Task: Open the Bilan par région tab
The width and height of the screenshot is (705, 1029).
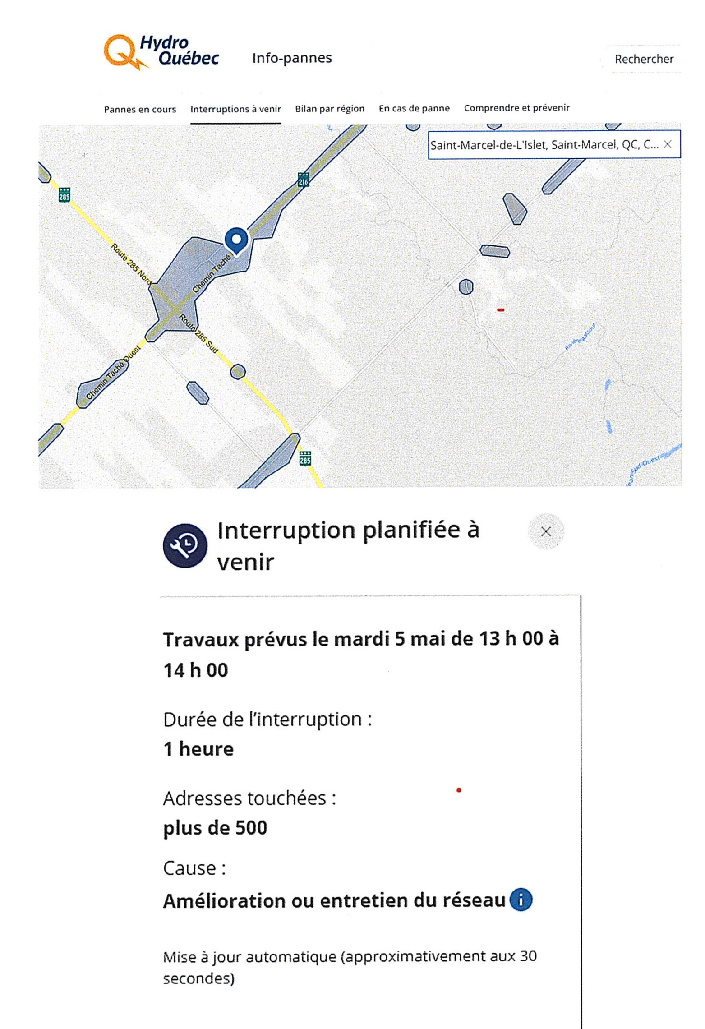Action: click(x=330, y=109)
